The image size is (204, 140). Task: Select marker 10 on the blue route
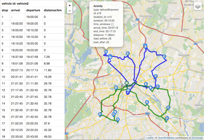click(x=127, y=53)
